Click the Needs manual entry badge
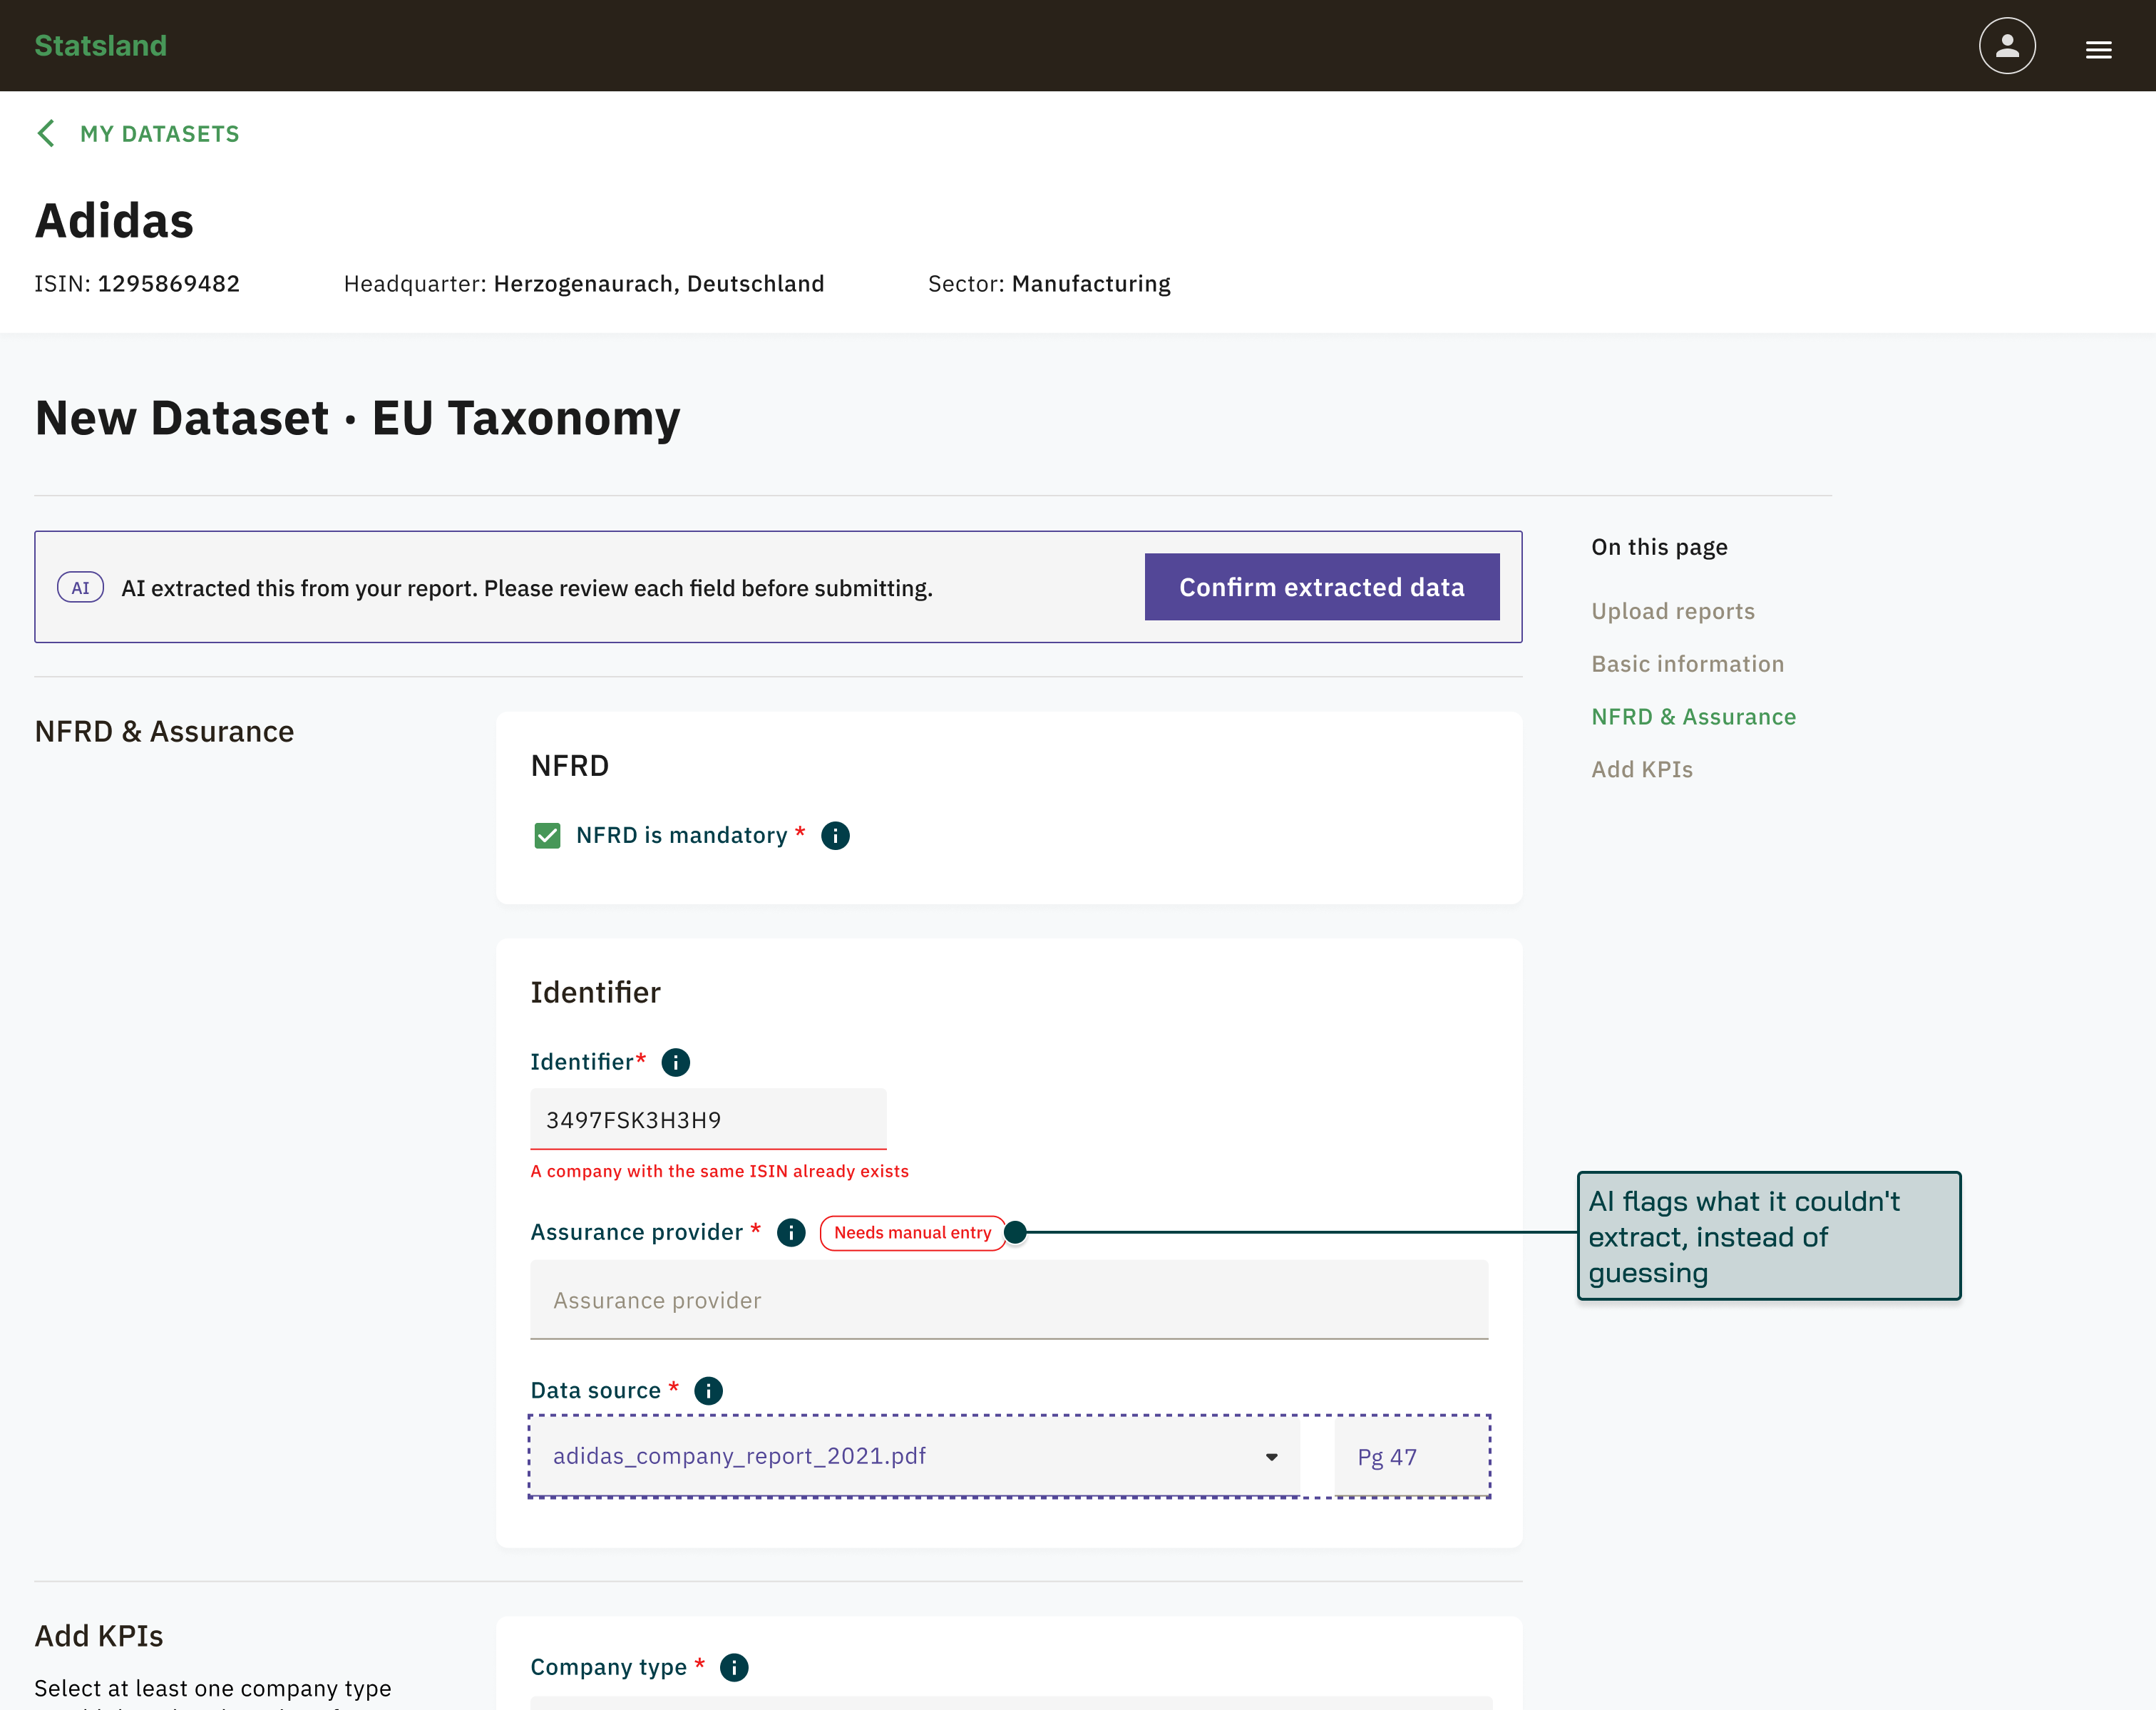 (x=912, y=1233)
